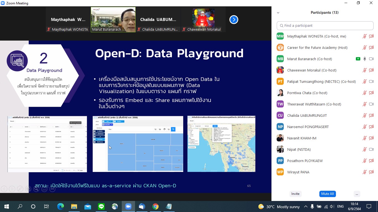Click the next slide arrow in slideshow controls

point(12,189)
